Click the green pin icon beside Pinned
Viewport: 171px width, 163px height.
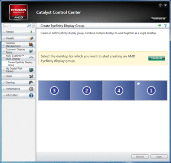31,32
